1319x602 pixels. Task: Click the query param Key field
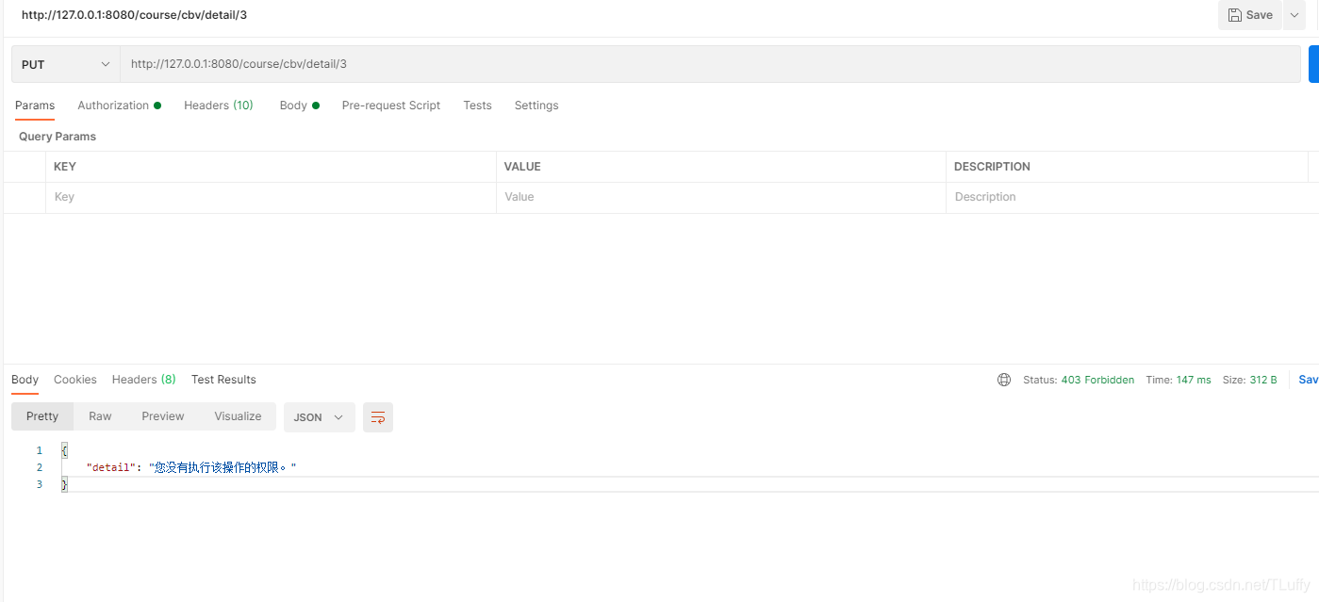271,197
